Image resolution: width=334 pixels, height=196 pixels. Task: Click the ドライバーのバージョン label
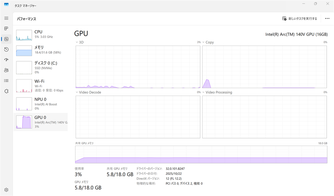(x=149, y=169)
